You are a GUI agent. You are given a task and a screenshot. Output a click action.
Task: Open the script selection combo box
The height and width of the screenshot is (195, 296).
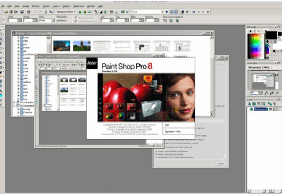(x=148, y=12)
